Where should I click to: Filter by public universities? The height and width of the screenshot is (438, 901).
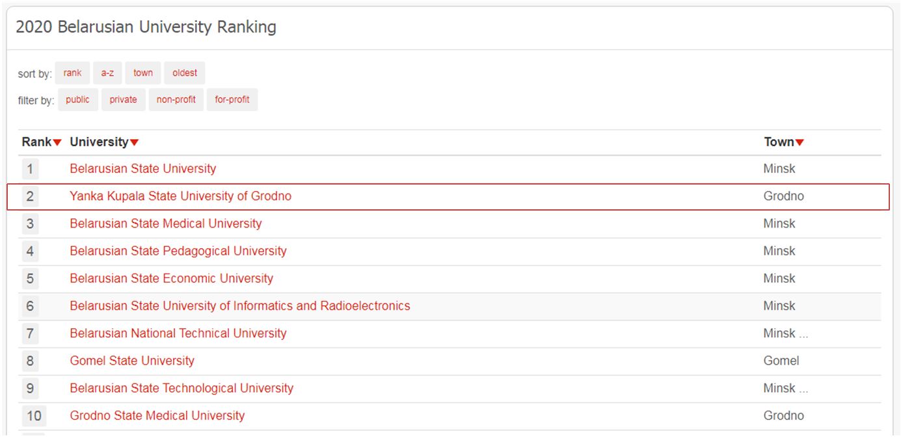pyautogui.click(x=77, y=99)
